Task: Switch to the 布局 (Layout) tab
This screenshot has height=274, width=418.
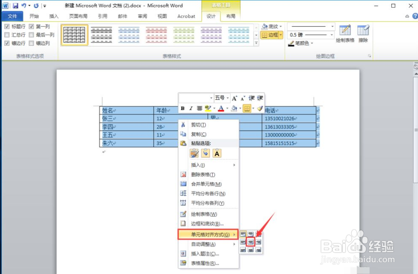Action: 232,16
